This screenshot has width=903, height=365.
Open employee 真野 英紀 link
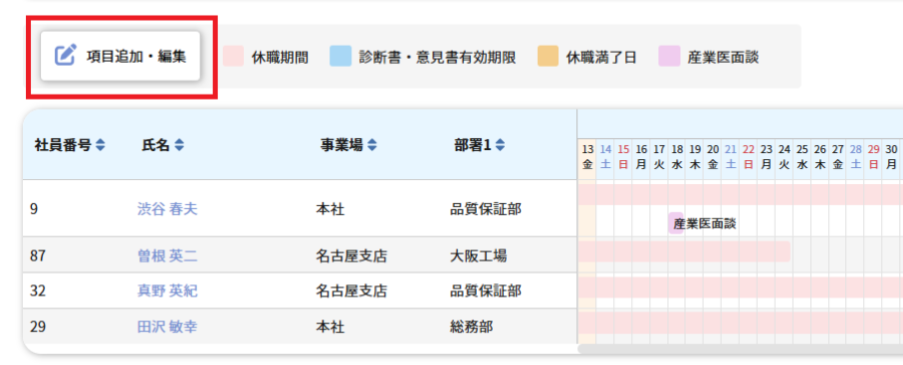pyautogui.click(x=167, y=291)
